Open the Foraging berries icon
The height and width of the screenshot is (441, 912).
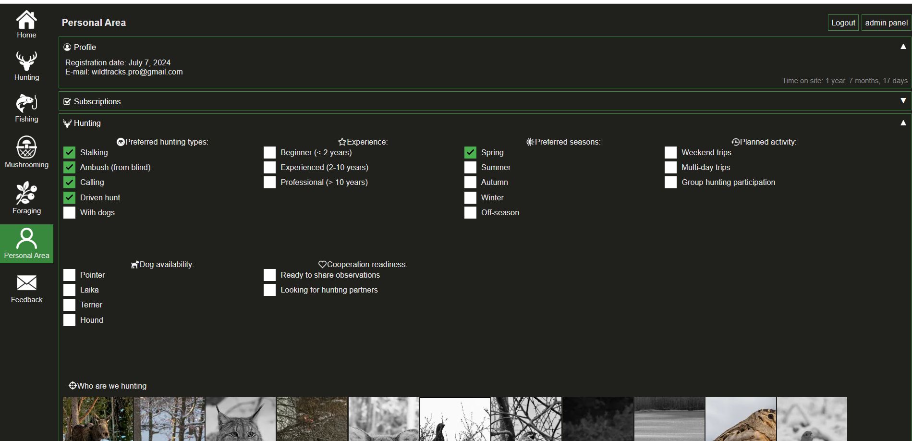pos(26,193)
